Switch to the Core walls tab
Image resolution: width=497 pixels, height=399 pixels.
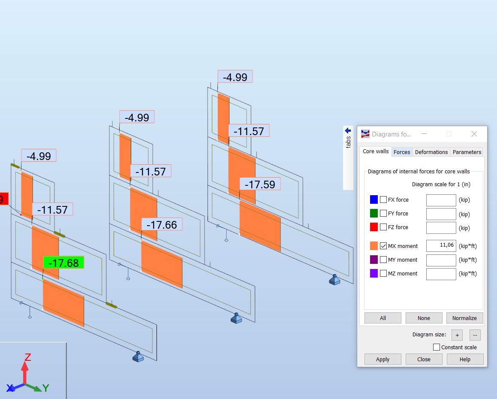click(376, 151)
